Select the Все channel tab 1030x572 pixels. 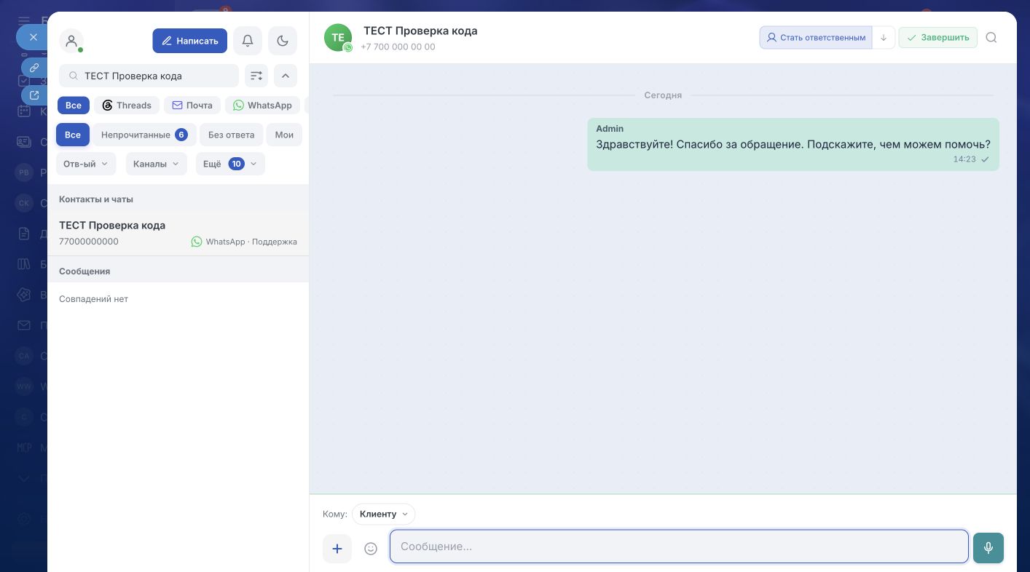pos(74,106)
